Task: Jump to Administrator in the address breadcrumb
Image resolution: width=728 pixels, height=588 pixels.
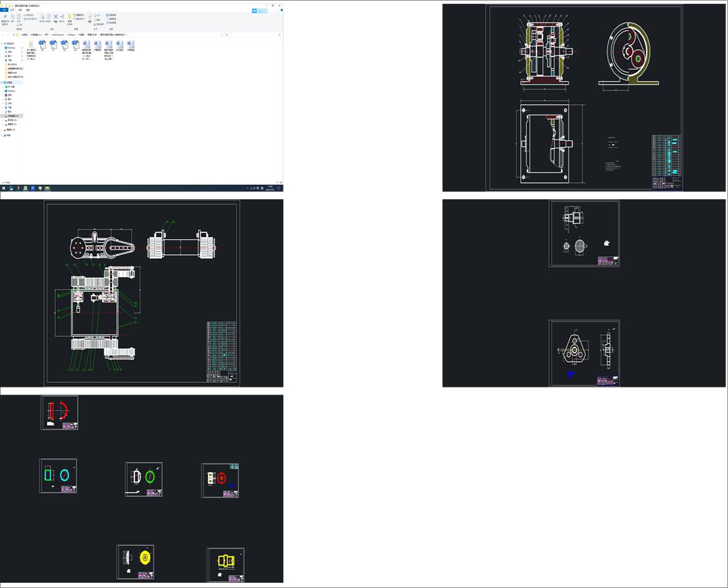Action: pos(58,35)
